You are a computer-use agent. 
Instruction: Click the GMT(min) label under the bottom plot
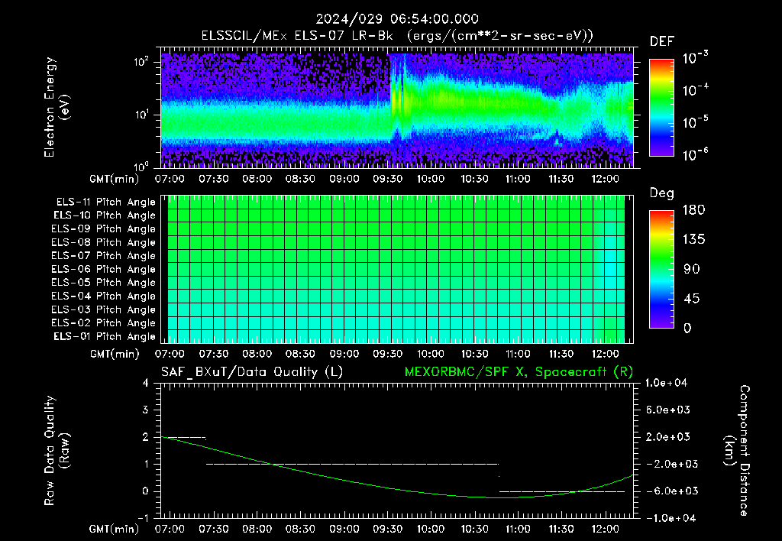(115, 530)
